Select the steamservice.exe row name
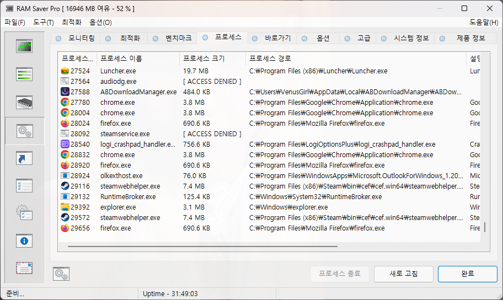503x300 pixels. 125,134
